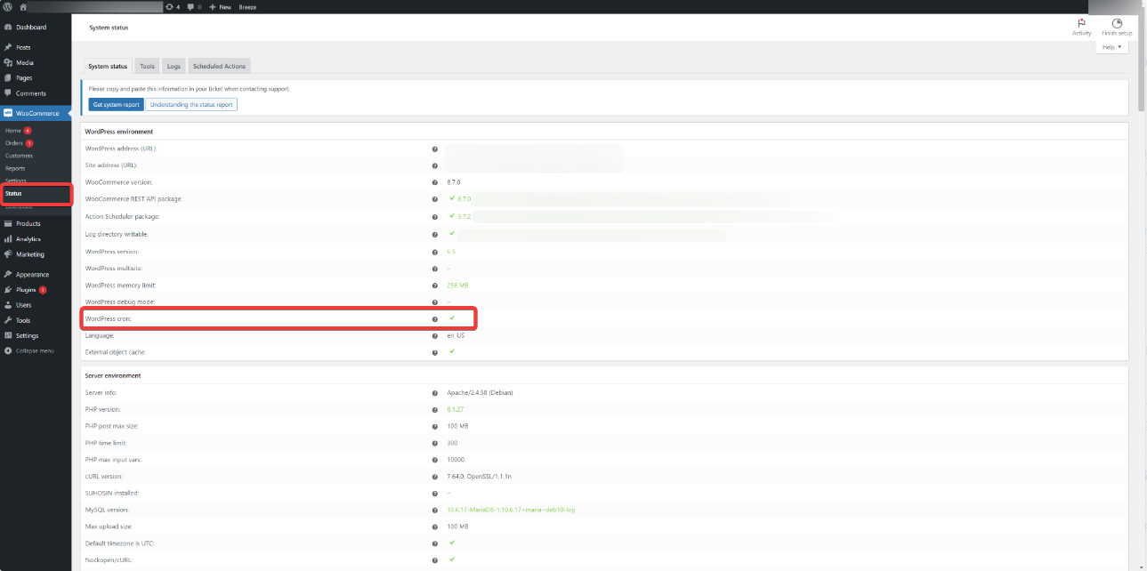Click the 8.1.27 PHP version value
This screenshot has height=571, width=1147.
tap(455, 409)
